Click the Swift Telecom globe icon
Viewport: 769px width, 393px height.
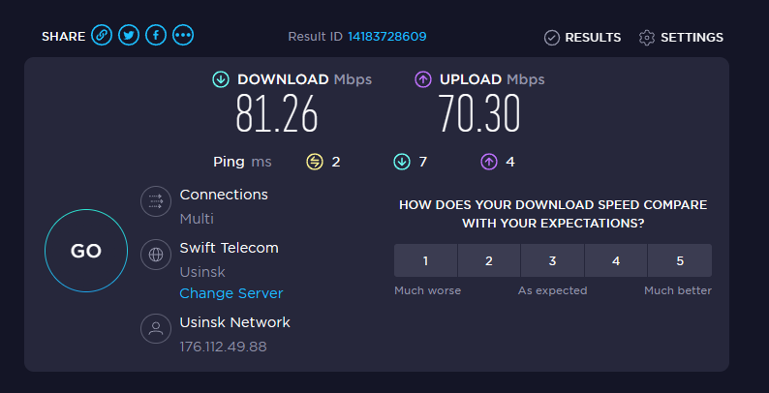click(x=155, y=256)
